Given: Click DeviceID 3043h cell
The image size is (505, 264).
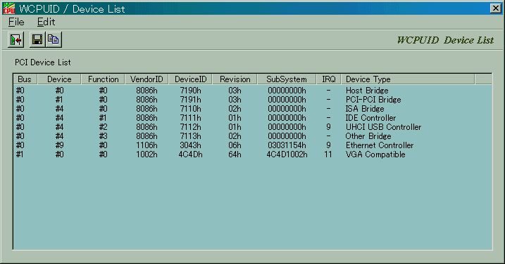Looking at the screenshot, I should tap(190, 145).
